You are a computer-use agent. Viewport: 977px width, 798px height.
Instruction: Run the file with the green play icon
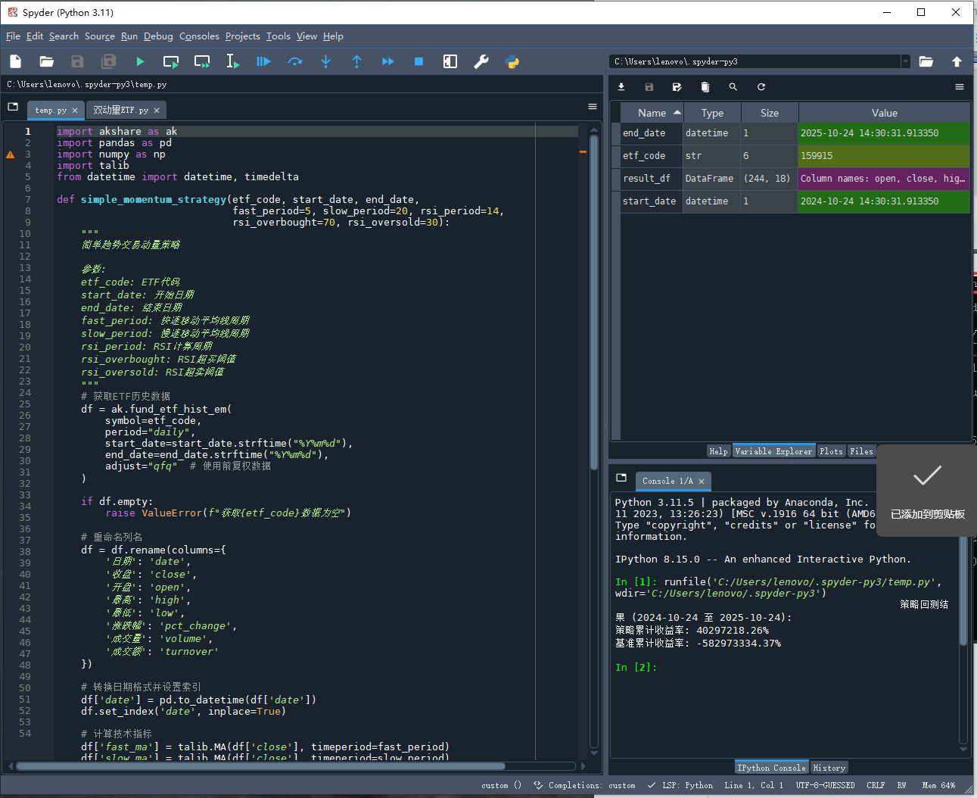pyautogui.click(x=140, y=62)
